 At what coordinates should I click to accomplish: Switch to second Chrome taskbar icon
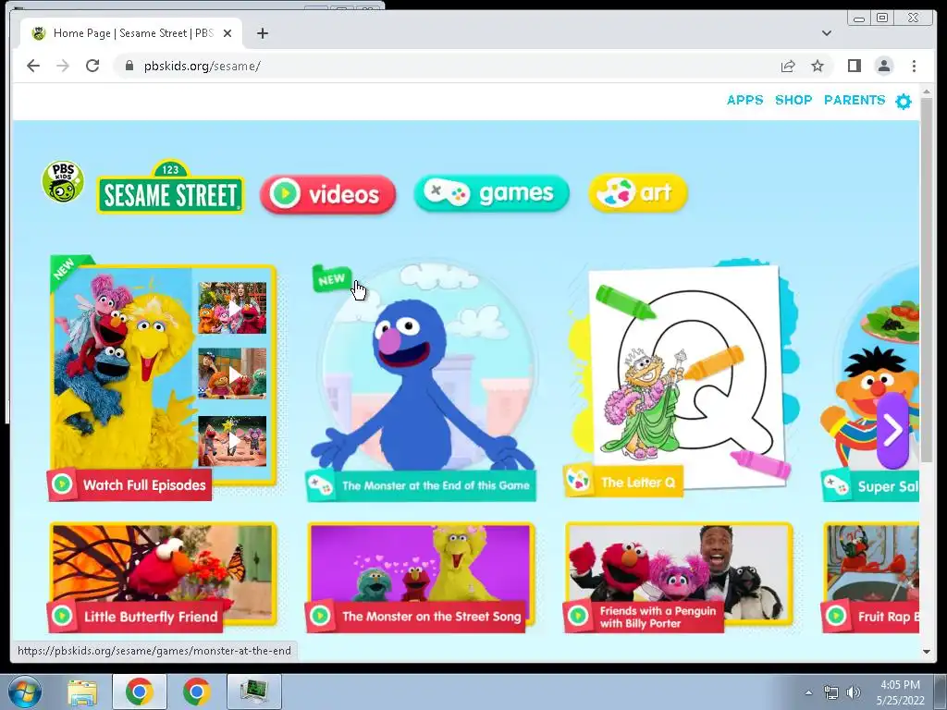pyautogui.click(x=196, y=692)
